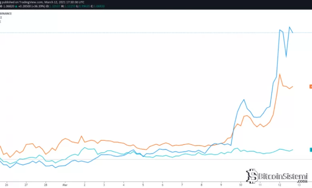The image size is (312, 188).
Task: Click the BitcoinSistemi Bitcoin logo icon
Action: pos(252,176)
